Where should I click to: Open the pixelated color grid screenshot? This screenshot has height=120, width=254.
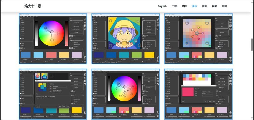click(198, 39)
